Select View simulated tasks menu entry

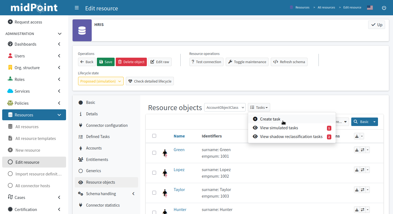pyautogui.click(x=279, y=128)
